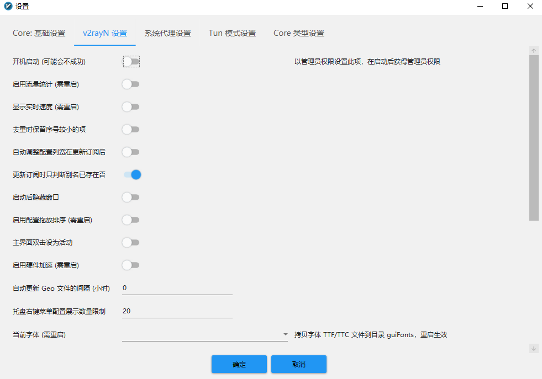Image resolution: width=542 pixels, height=379 pixels.
Task: Go to Core 类型设置 tab
Action: point(299,33)
